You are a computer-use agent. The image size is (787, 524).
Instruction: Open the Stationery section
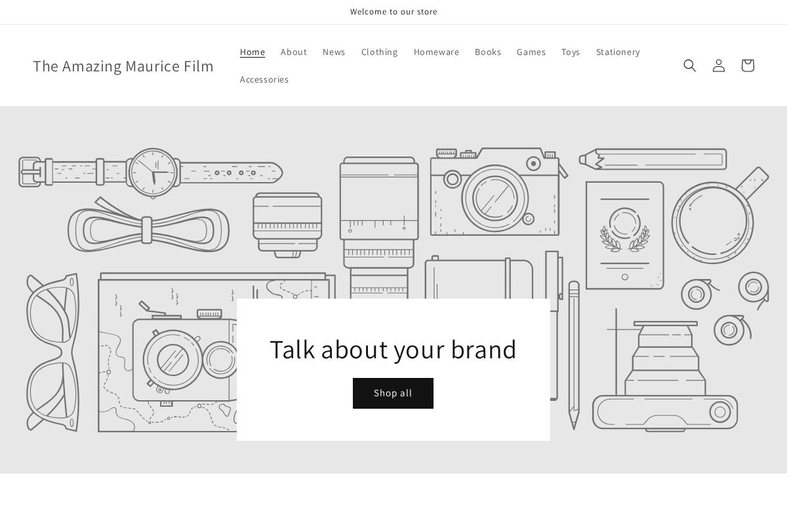pyautogui.click(x=617, y=52)
